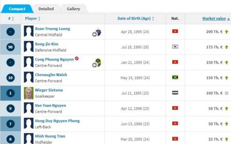Click the club crest beside Cong Phuong Nguyen
Screen dimensions: 231x144
pos(98,63)
